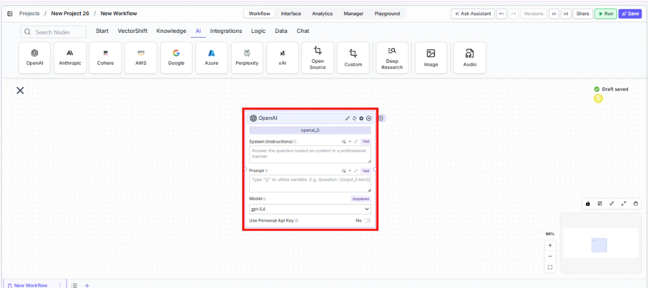
Task: Add a Perplexity node from palette
Action: [x=247, y=58]
